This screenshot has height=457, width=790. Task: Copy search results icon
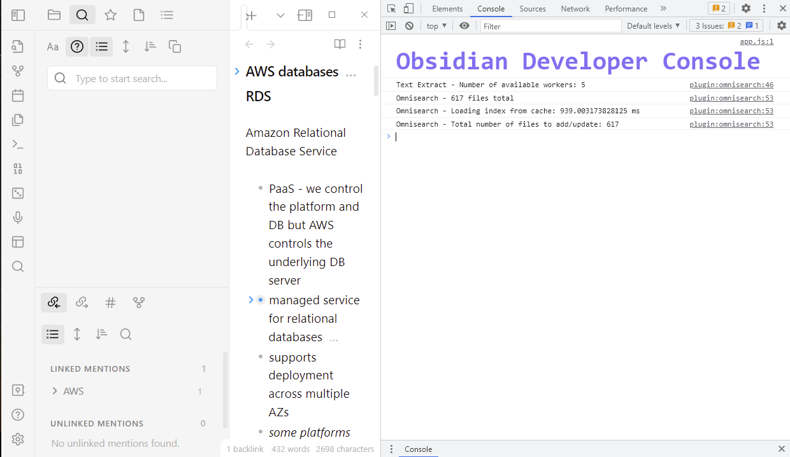click(x=175, y=46)
